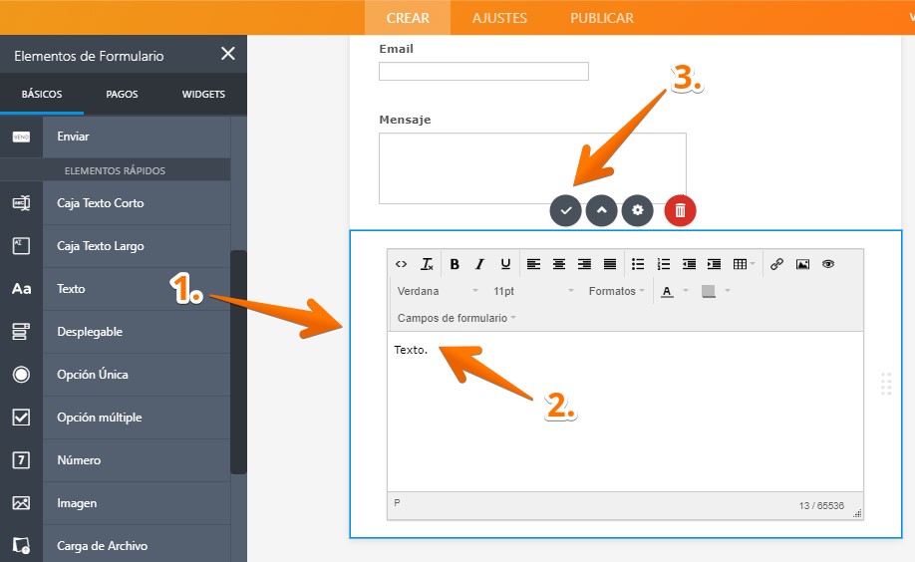Insert image using editor toolbar icon
This screenshot has width=915, height=562.
point(802,264)
